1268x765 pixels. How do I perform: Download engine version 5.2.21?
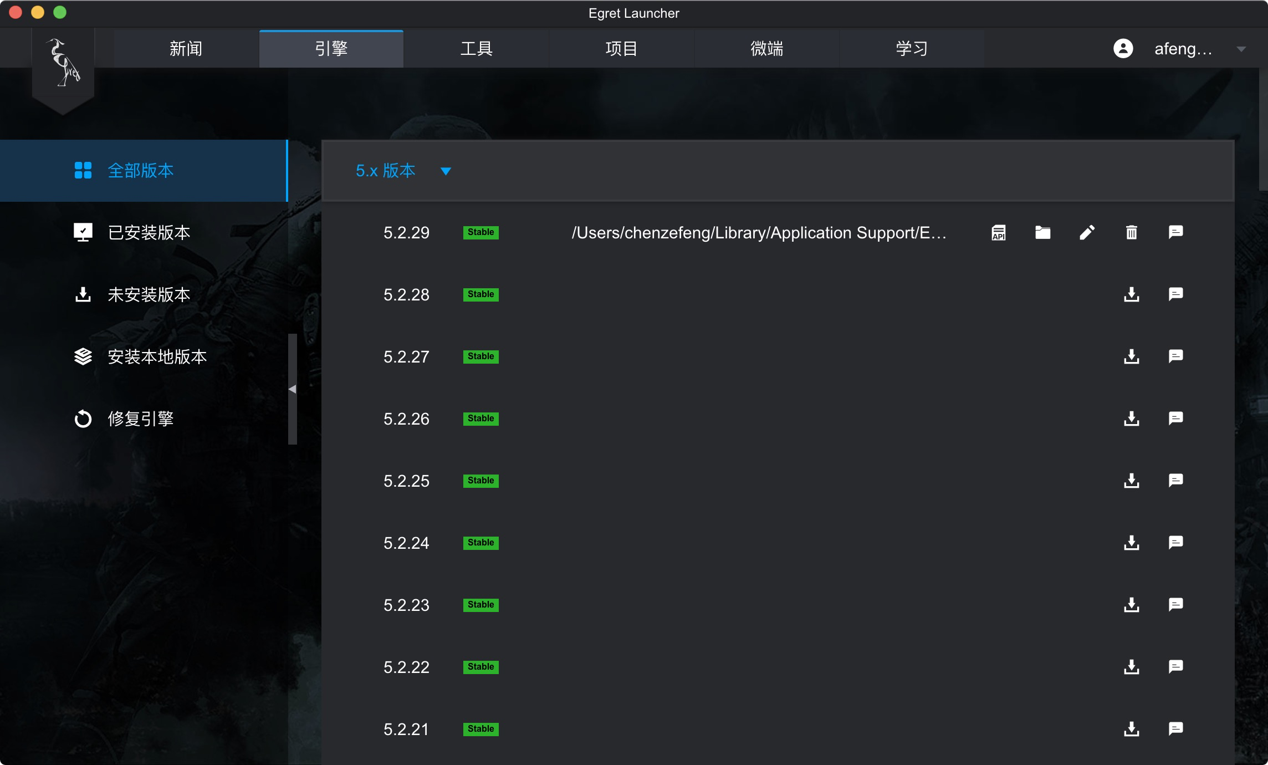click(1131, 729)
